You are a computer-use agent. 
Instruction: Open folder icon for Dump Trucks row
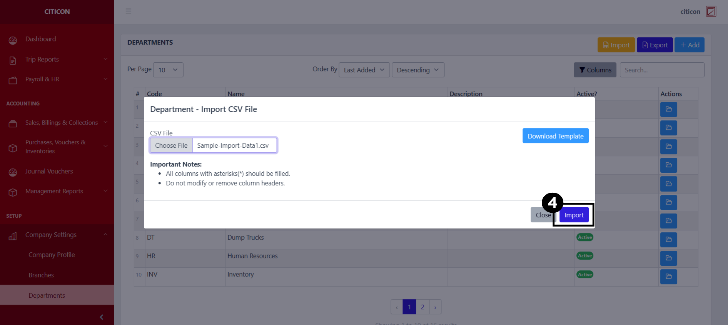pyautogui.click(x=668, y=240)
